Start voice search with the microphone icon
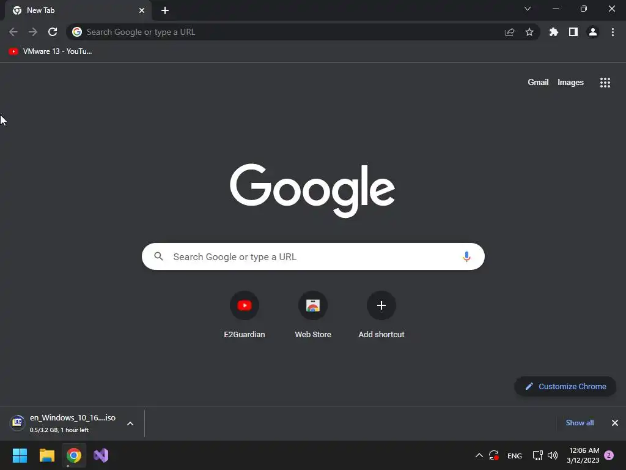Viewport: 626px width, 470px height. tap(466, 256)
